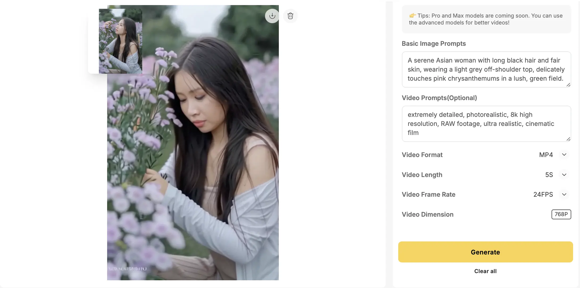The width and height of the screenshot is (580, 288).
Task: Click the Clear all link
Action: [x=485, y=271]
